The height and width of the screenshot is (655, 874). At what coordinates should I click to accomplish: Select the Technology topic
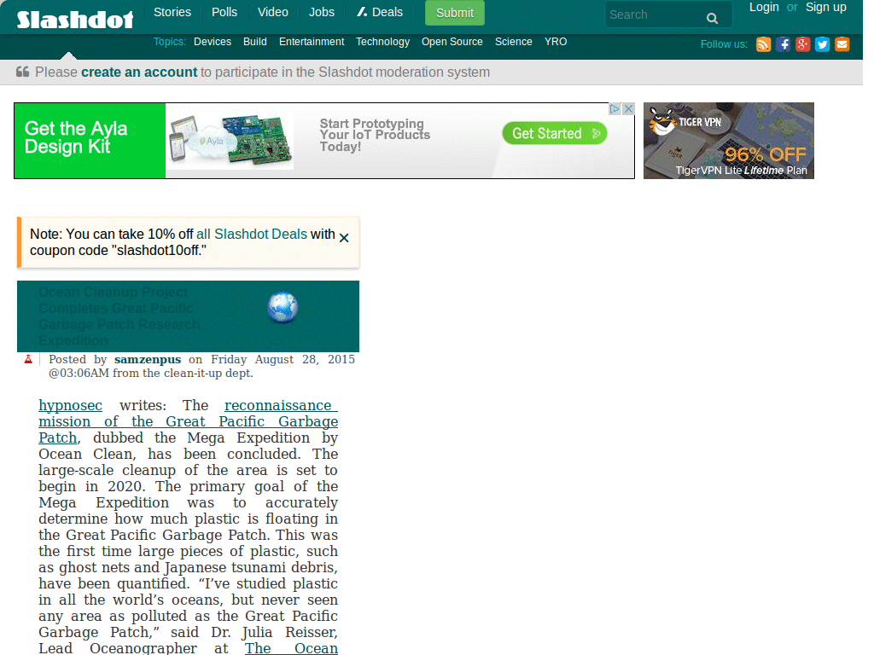382,41
